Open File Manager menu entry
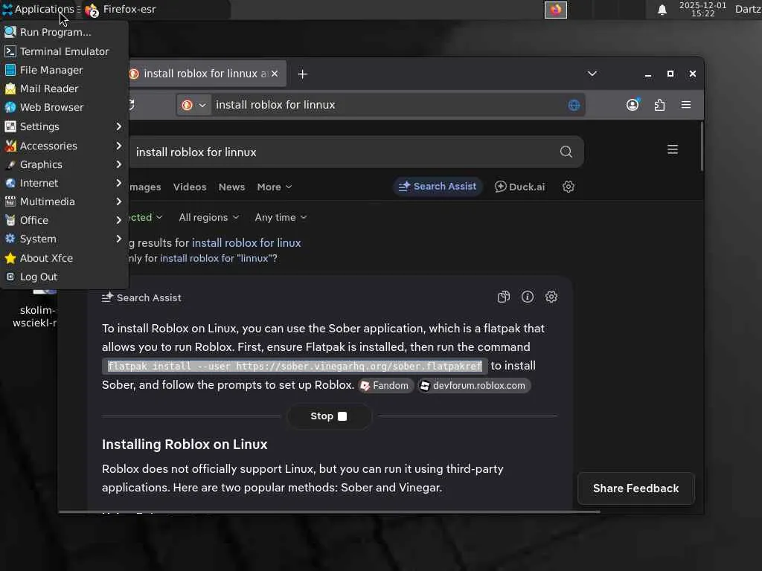 [64, 70]
